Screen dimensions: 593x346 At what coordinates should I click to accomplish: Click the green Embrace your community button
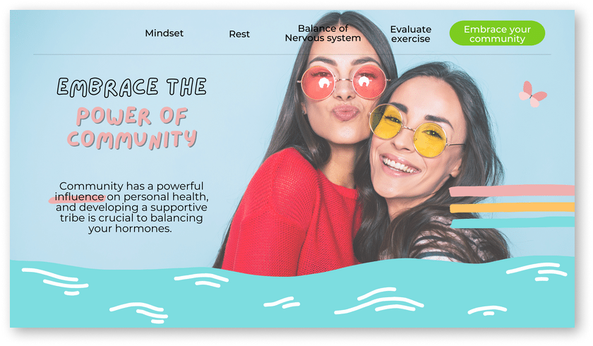pyautogui.click(x=497, y=33)
